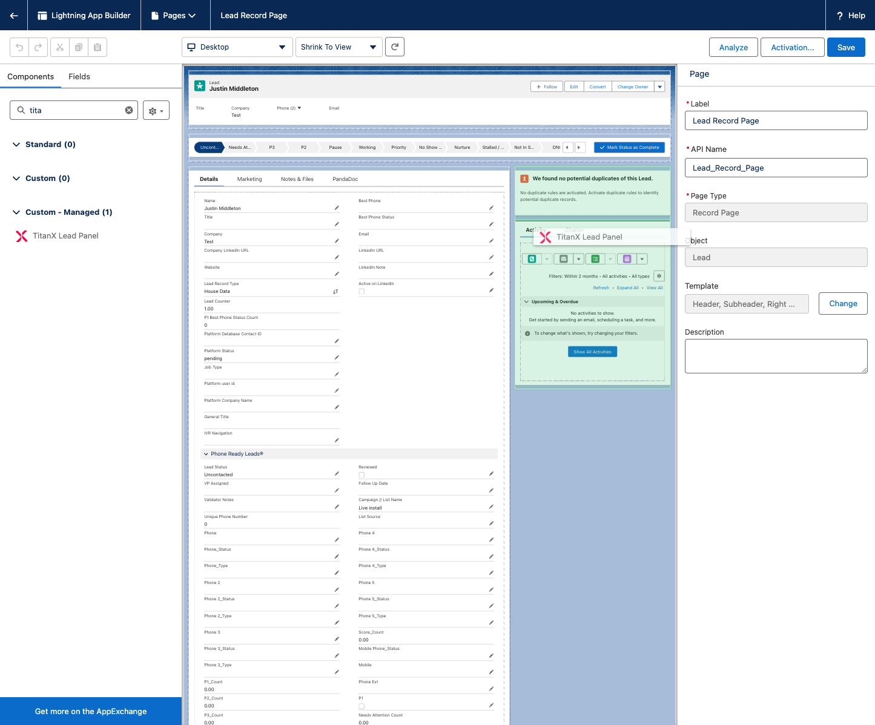Viewport: 875px width, 725px height.
Task: Click the path scroll-right arrow
Action: point(579,147)
